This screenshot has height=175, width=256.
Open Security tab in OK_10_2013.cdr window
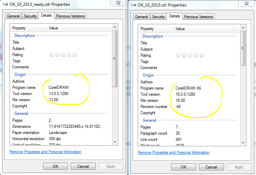[x=158, y=17]
